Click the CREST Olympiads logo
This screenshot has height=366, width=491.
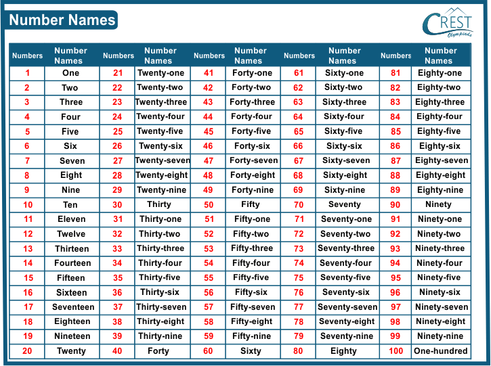point(449,22)
